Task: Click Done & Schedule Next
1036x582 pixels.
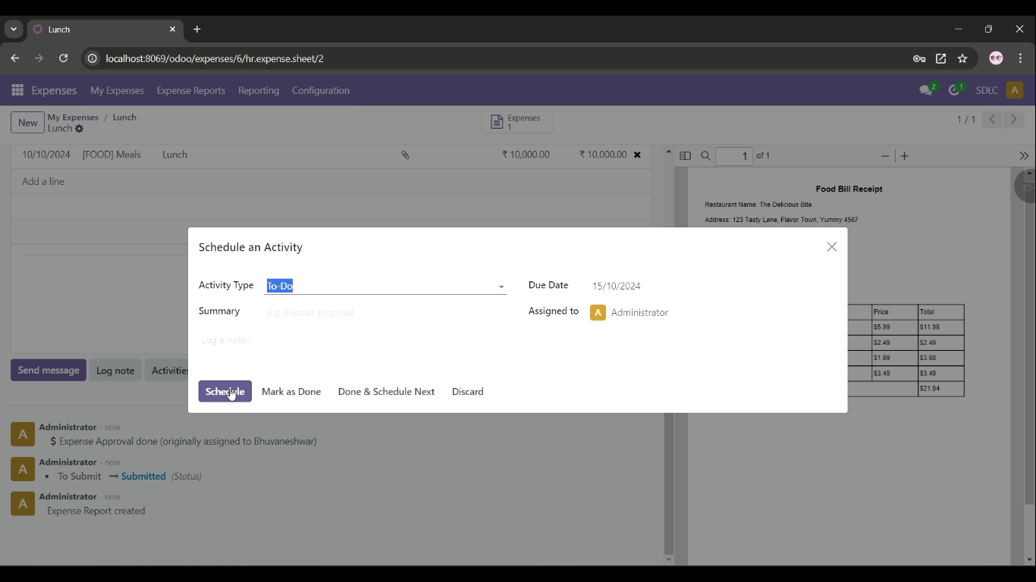Action: click(x=386, y=392)
